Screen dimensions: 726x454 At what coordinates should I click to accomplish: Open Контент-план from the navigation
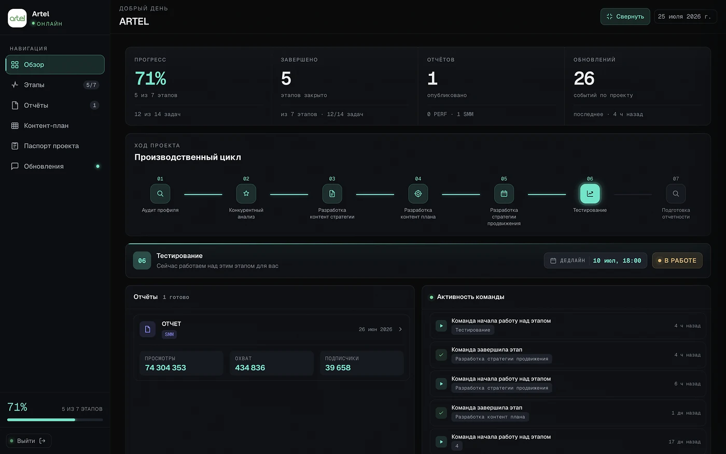pos(55,125)
